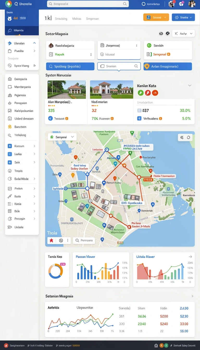Viewport: 200px width, 350px height.
Task: Click the Kuate tool icon
Action: pyautogui.click(x=10, y=196)
